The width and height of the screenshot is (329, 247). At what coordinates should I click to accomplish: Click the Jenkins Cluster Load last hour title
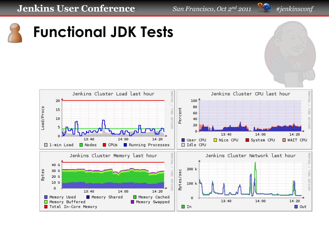coord(113,94)
